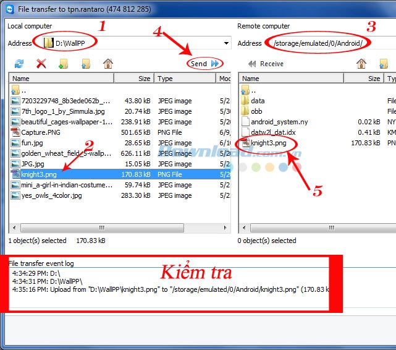396x350 pixels.
Task: Select remote file knight3.png
Action: [269, 143]
